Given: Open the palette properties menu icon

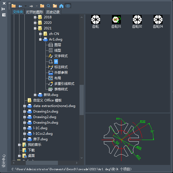Looking at the screenshot, I should [x=4, y=15].
